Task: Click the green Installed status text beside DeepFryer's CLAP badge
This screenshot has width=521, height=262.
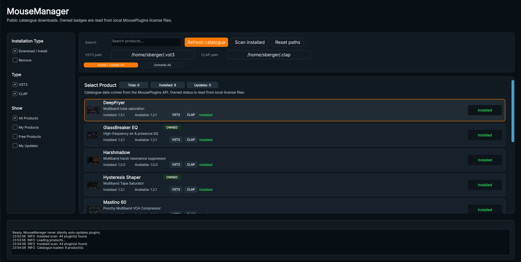Action: tap(206, 115)
